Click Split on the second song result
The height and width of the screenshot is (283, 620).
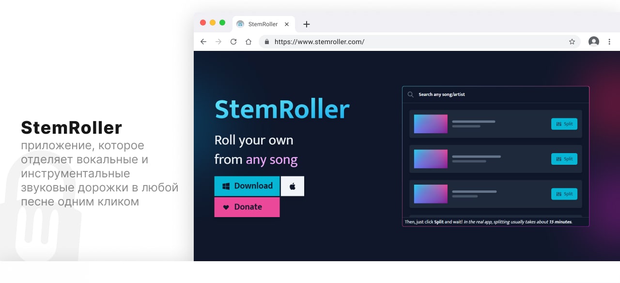(x=564, y=159)
